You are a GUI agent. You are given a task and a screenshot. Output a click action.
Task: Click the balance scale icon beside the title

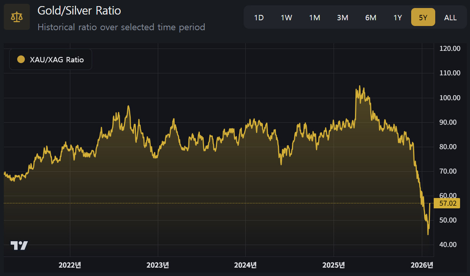pos(16,17)
